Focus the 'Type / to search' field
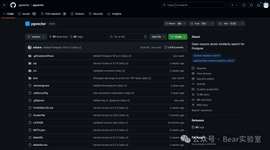This screenshot has height=150, width=270. 193,5
